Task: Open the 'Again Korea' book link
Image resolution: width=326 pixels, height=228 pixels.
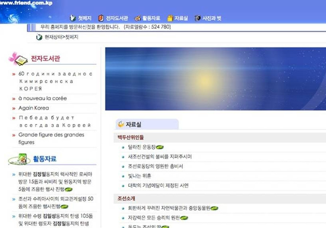Action: click(x=34, y=108)
